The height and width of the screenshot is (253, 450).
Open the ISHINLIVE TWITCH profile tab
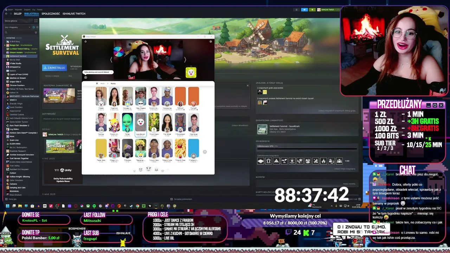point(74,14)
